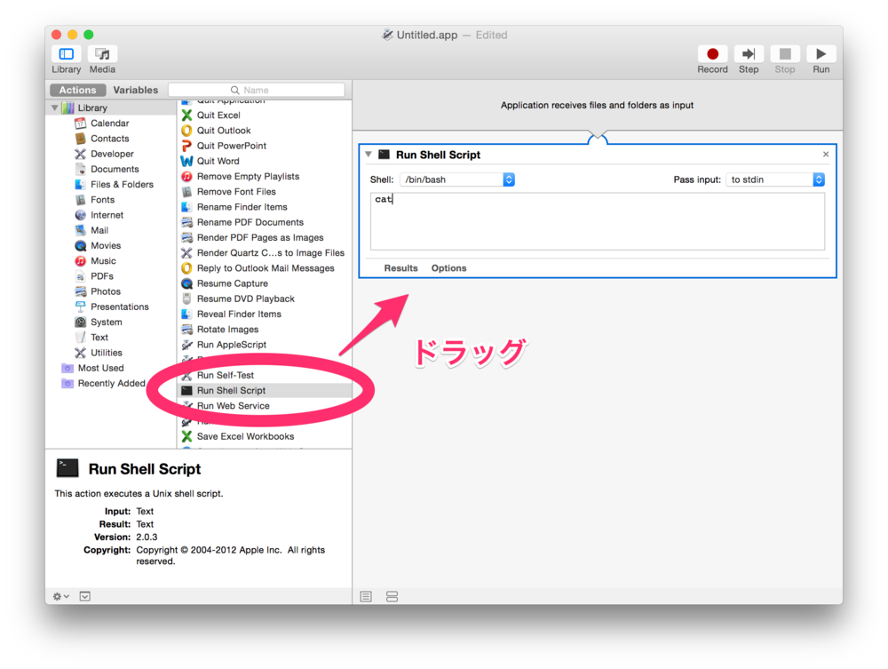
Task: Show the workflow variables view
Action: click(x=392, y=596)
